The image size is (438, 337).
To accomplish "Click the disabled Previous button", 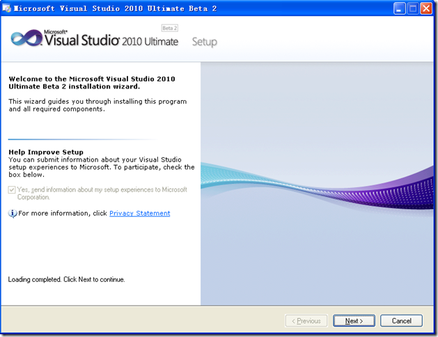I will pos(306,321).
